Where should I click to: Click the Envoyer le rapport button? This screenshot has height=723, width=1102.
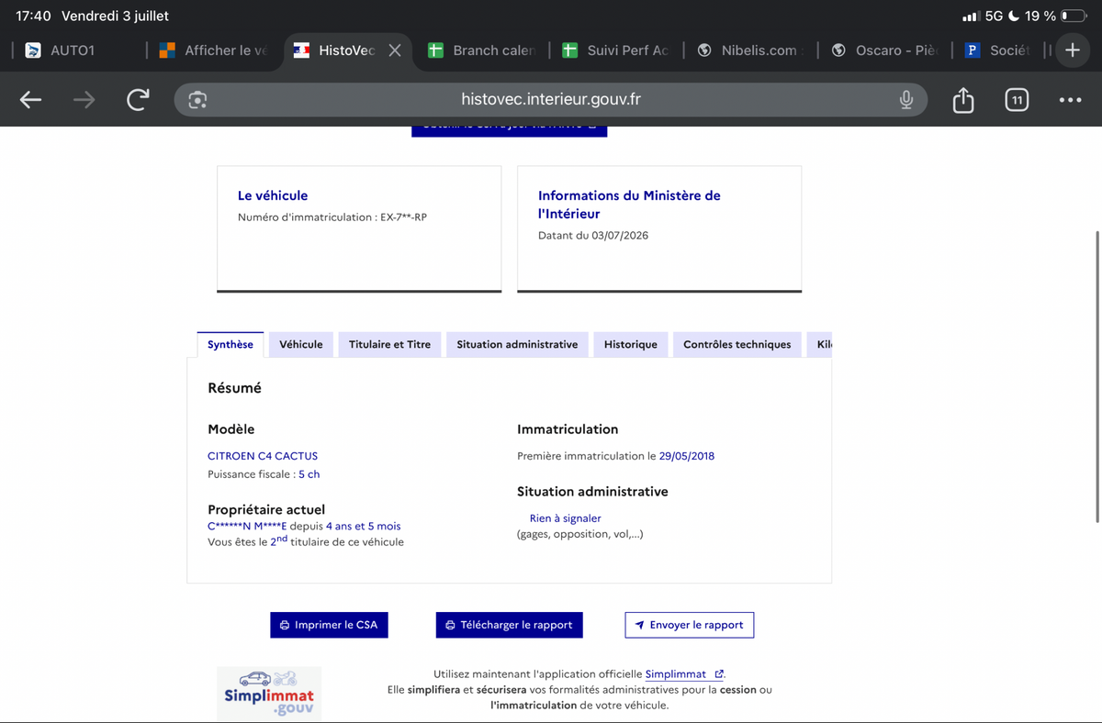689,625
